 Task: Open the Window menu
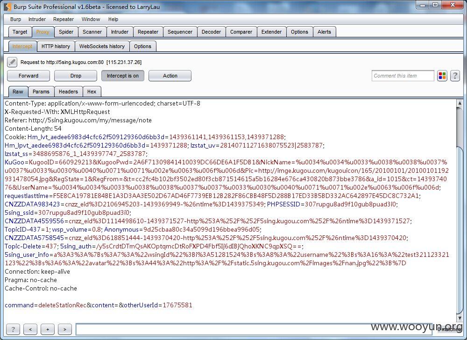pyautogui.click(x=91, y=19)
